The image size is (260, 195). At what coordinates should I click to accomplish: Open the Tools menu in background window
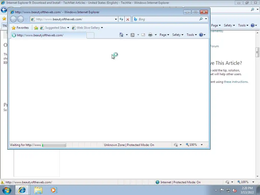(x=243, y=25)
